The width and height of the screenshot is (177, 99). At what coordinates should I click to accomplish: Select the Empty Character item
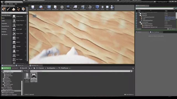click(19, 21)
